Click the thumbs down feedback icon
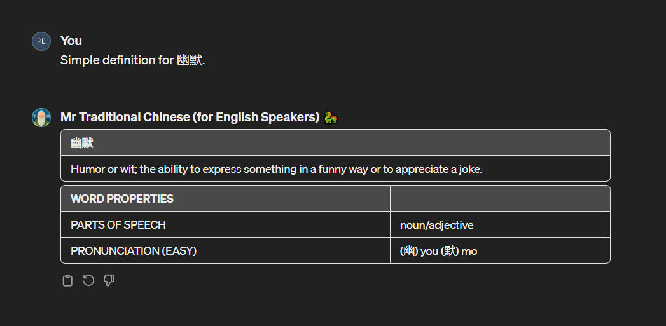Viewport: 666px width, 326px height. point(109,281)
